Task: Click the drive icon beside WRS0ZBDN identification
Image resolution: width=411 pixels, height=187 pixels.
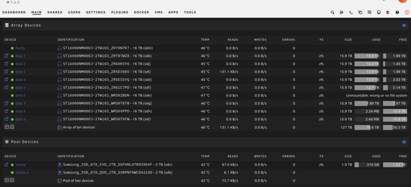Action: [60, 96]
